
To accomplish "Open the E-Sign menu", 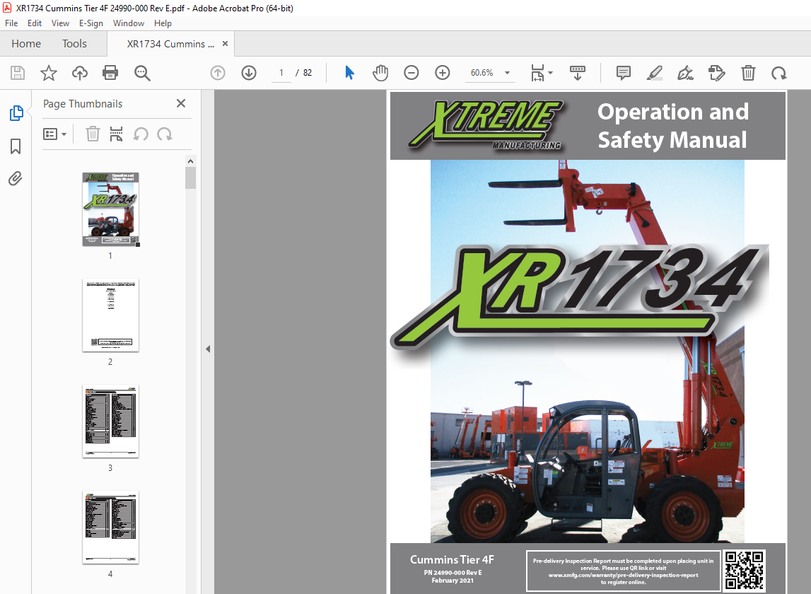I will pyautogui.click(x=91, y=23).
